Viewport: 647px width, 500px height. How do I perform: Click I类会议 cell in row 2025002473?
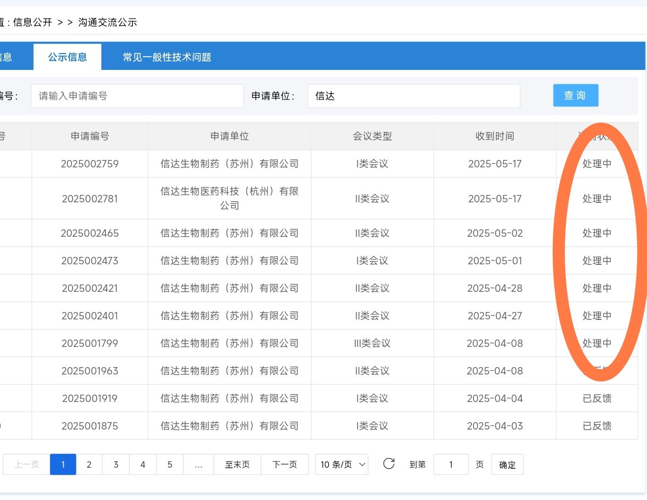(372, 261)
